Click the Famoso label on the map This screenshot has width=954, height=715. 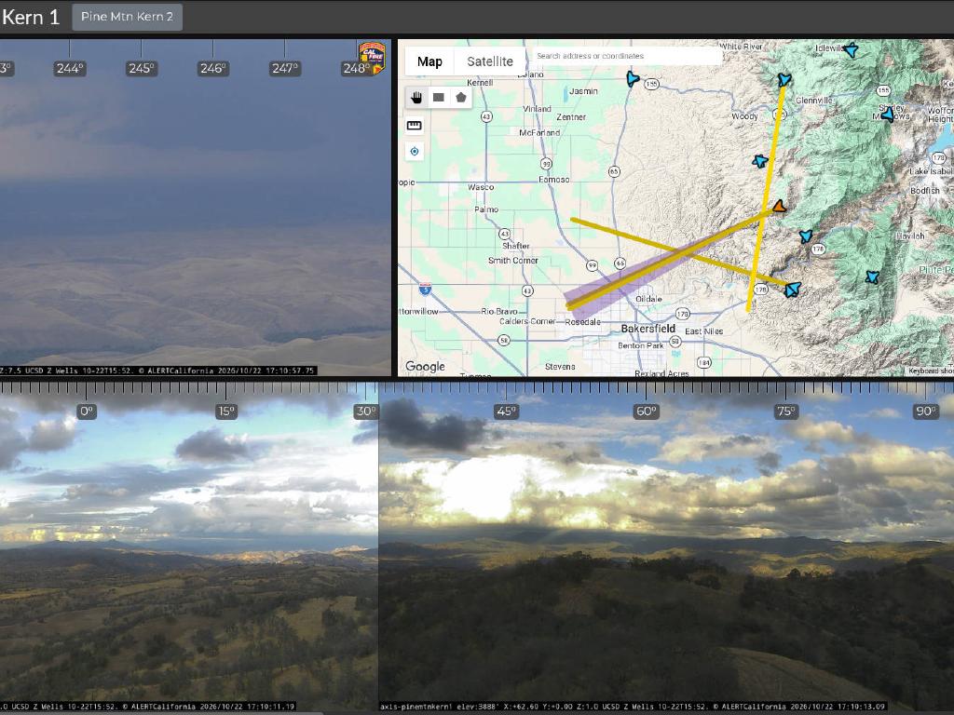click(x=554, y=180)
